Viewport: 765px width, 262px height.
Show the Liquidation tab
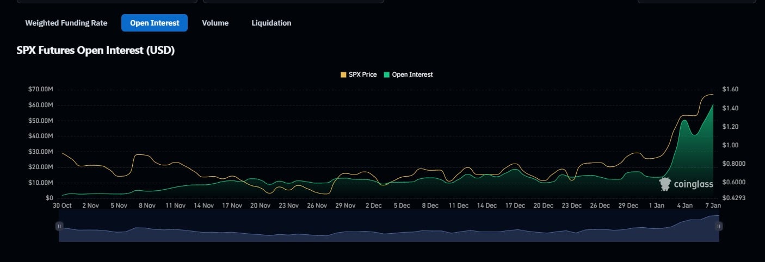[271, 23]
